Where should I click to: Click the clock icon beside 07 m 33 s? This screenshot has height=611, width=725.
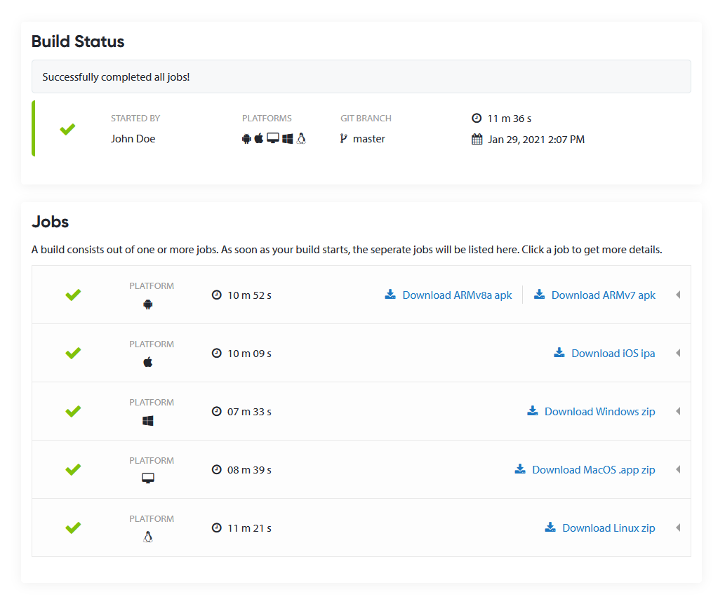click(x=216, y=411)
